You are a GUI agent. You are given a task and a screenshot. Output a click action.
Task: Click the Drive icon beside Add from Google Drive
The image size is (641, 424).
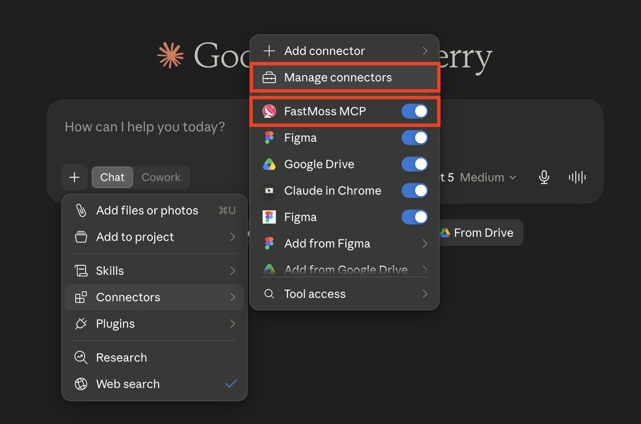coord(269,269)
